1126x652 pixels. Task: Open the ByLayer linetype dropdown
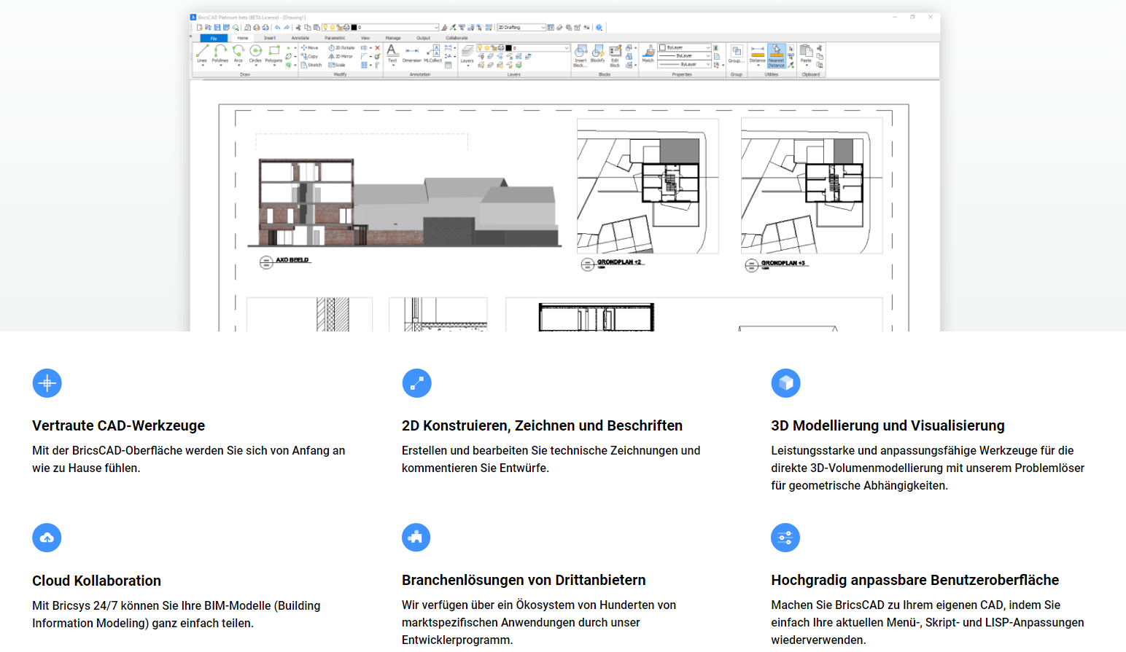click(x=685, y=56)
